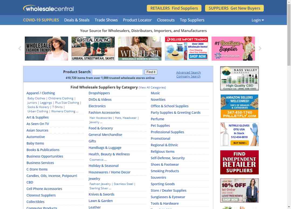The height and width of the screenshot is (209, 291).
Task: Open Plus Size Clothing subcategory
Action: (x=67, y=103)
